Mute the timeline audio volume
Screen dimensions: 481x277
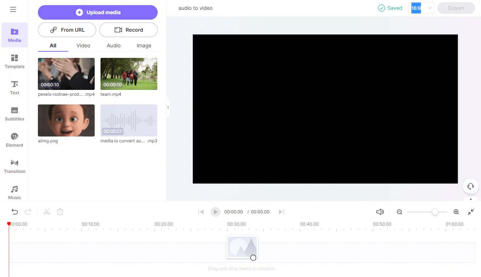(380, 211)
